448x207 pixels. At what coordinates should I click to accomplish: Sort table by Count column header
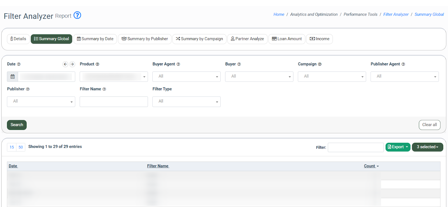370,166
